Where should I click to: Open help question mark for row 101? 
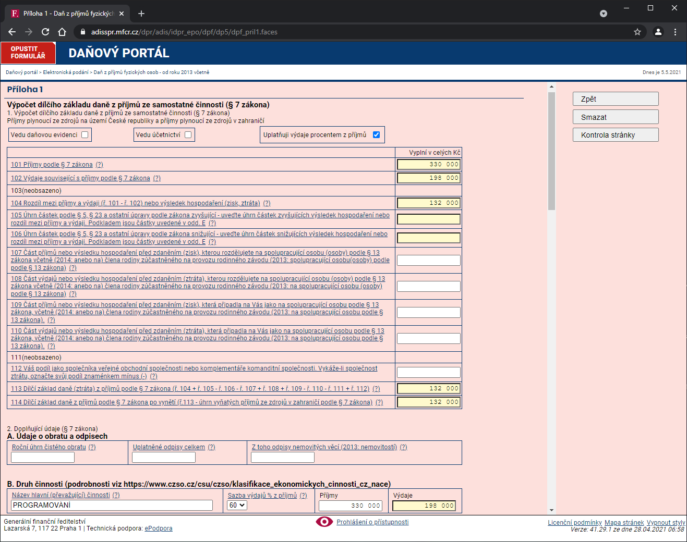[x=99, y=165]
